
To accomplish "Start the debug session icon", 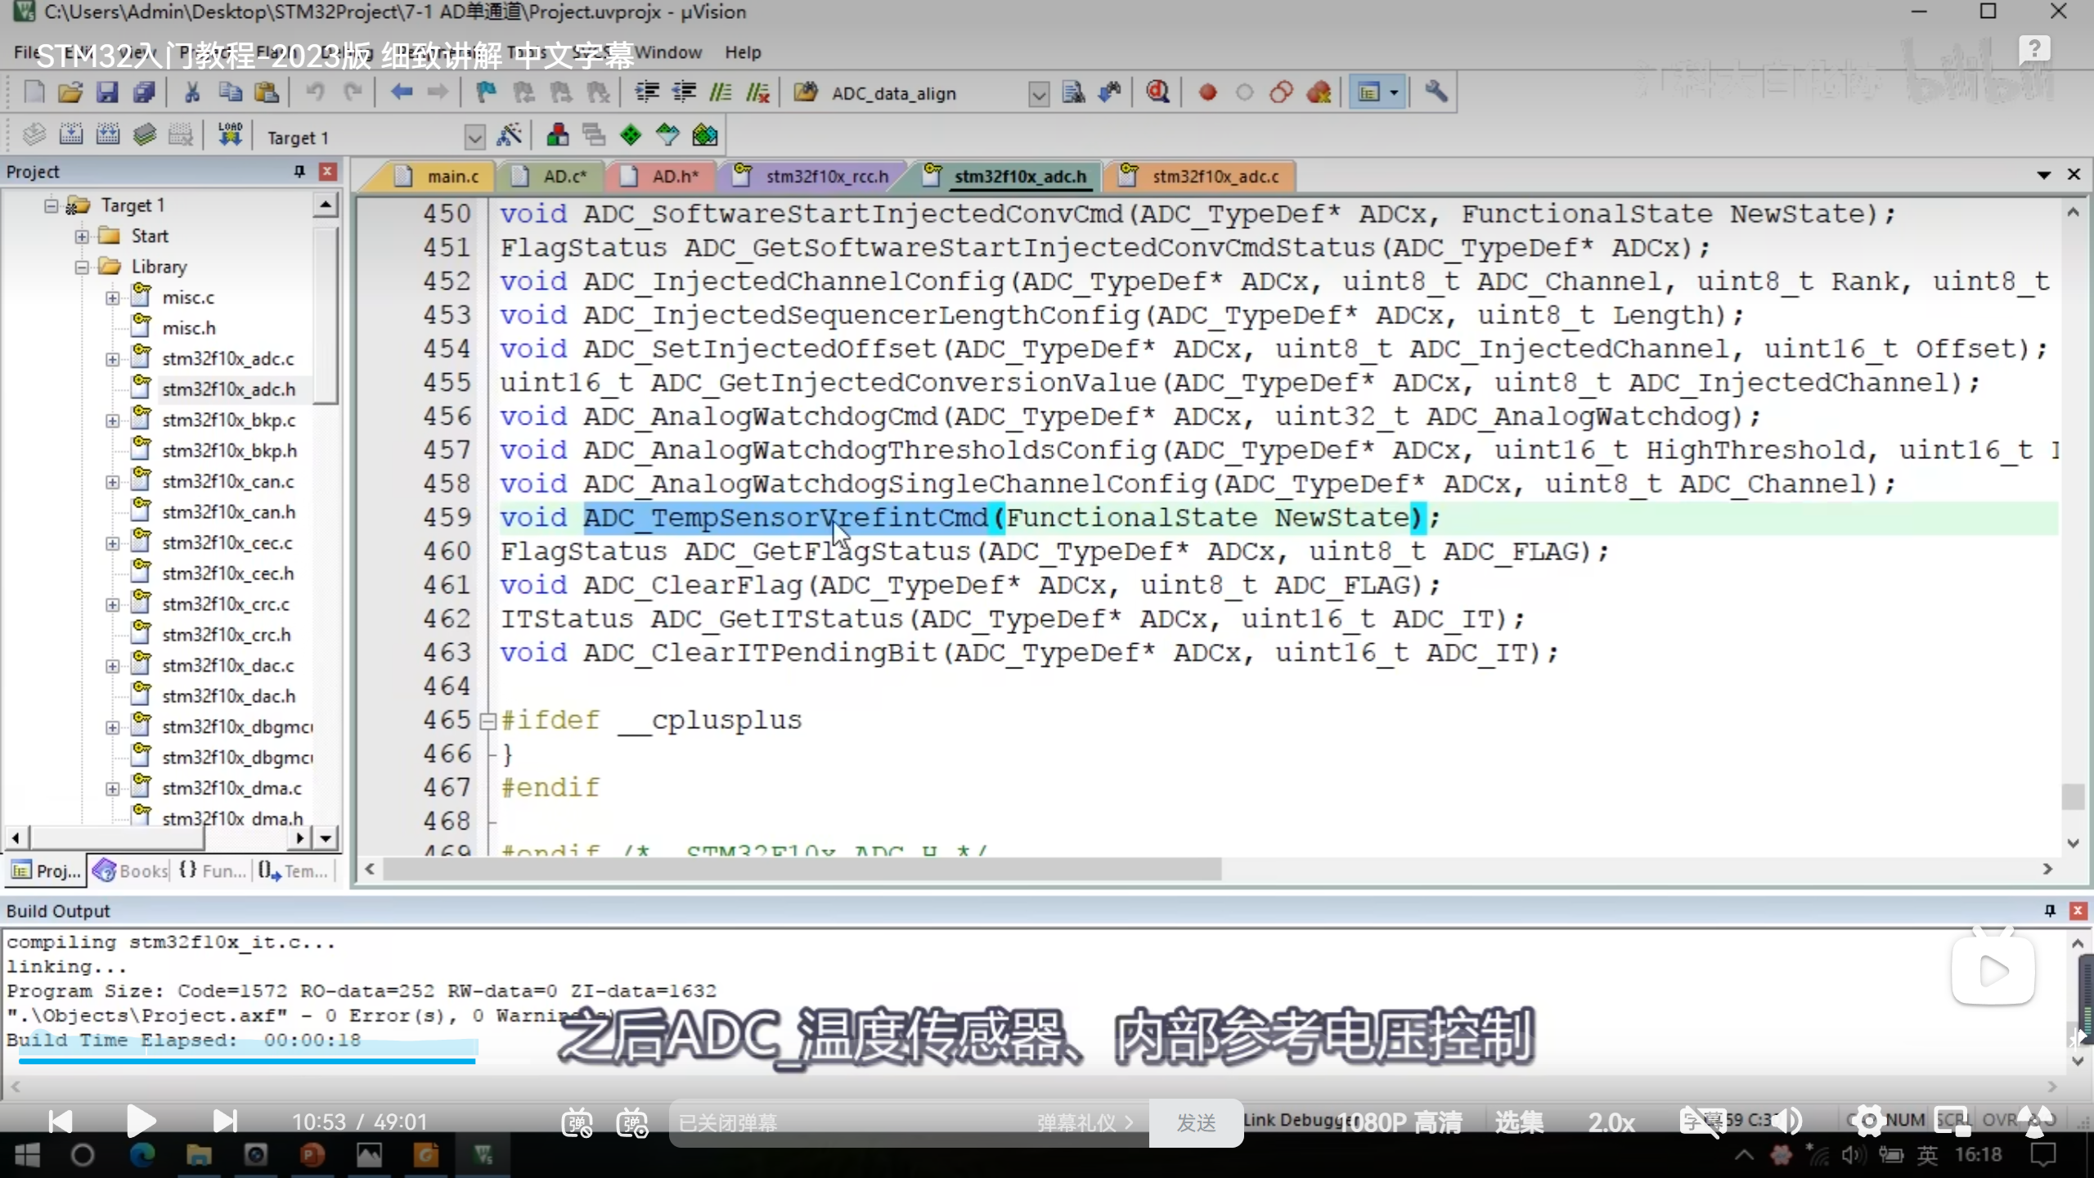I will 1157,92.
